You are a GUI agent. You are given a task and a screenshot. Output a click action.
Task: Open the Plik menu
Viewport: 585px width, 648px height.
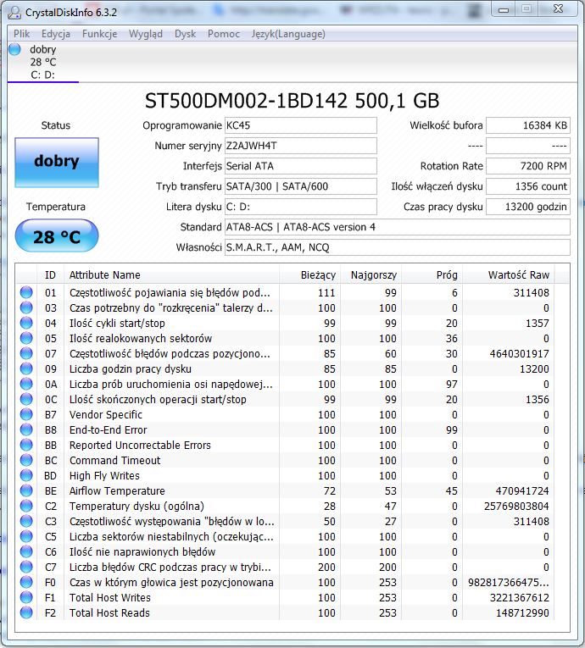point(21,34)
